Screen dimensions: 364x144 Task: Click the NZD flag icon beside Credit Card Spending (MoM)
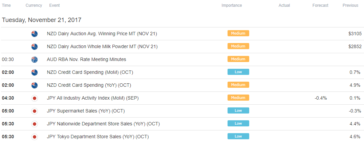point(34,73)
